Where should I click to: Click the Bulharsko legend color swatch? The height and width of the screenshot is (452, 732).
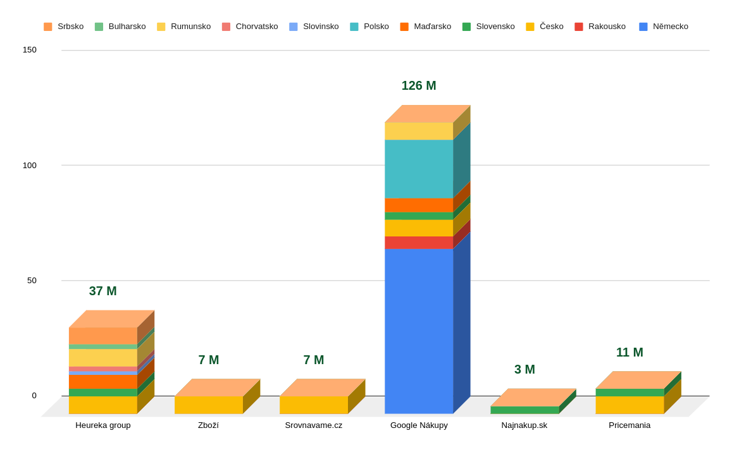99,27
